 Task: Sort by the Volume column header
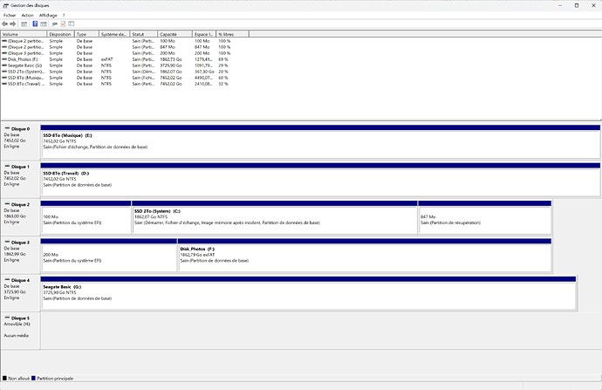(x=24, y=34)
